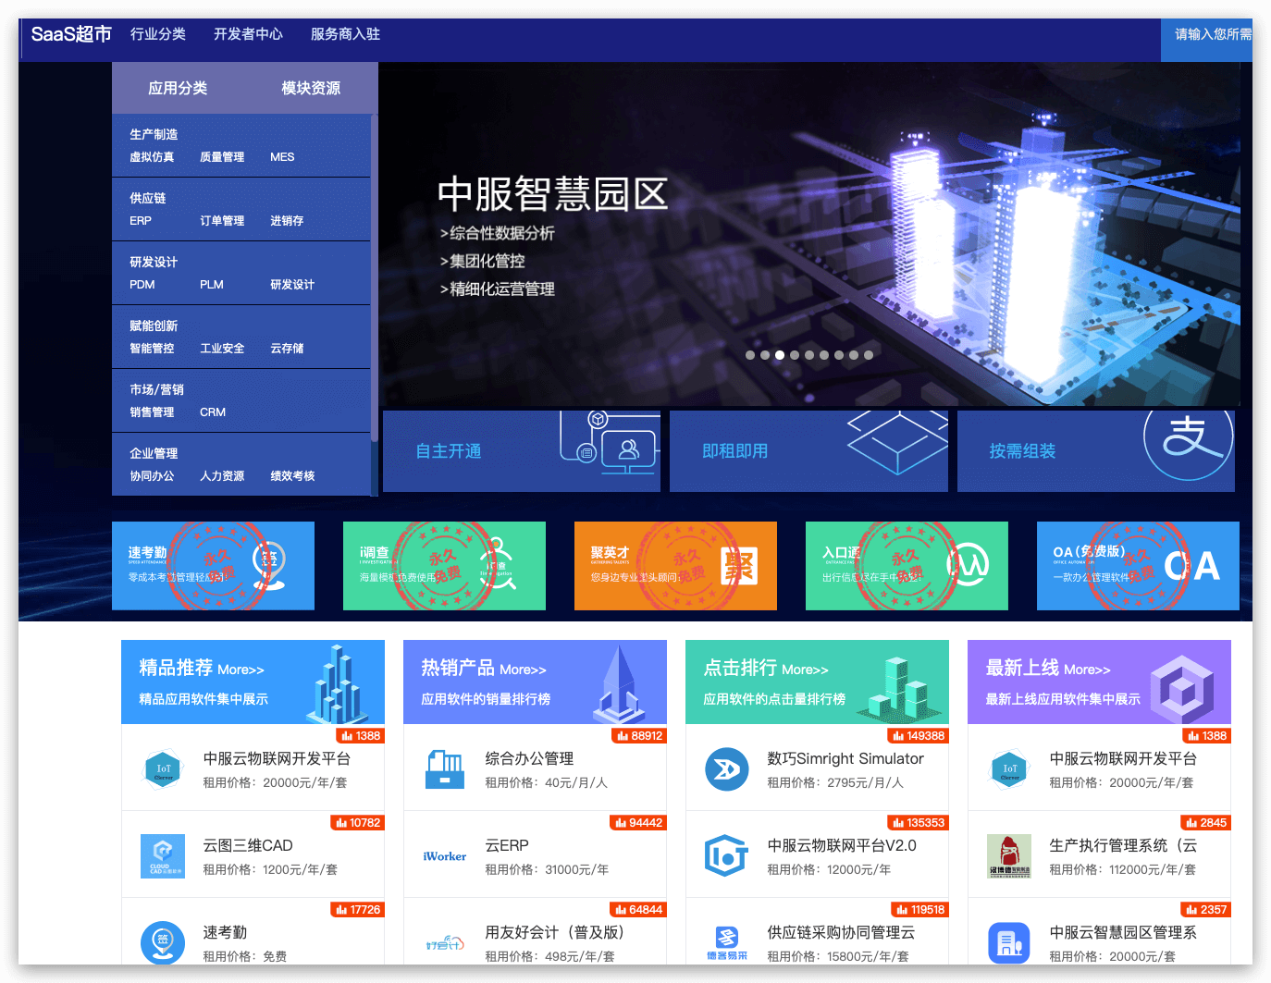Click the iWorker 云ERP logo
Image resolution: width=1271 pixels, height=983 pixels.
click(x=445, y=856)
